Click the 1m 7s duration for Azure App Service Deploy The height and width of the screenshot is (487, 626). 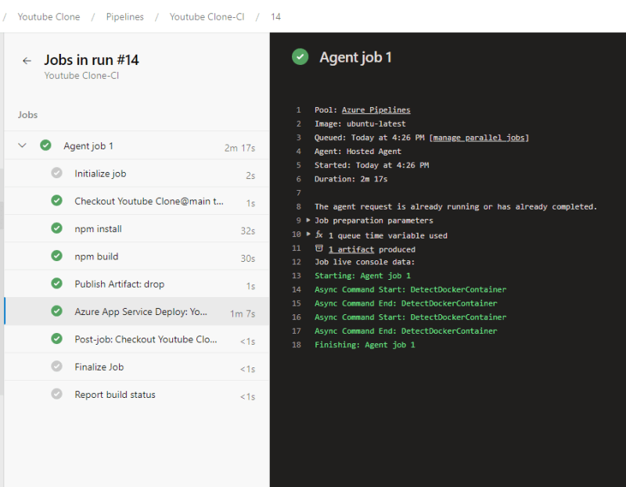243,314
